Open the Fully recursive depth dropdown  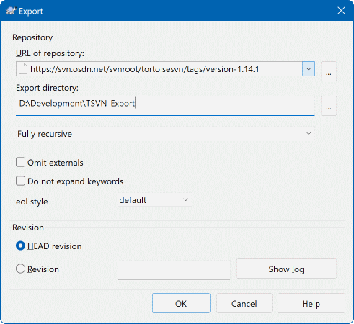165,134
